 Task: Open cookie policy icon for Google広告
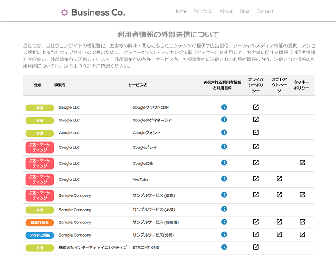pyautogui.click(x=303, y=163)
